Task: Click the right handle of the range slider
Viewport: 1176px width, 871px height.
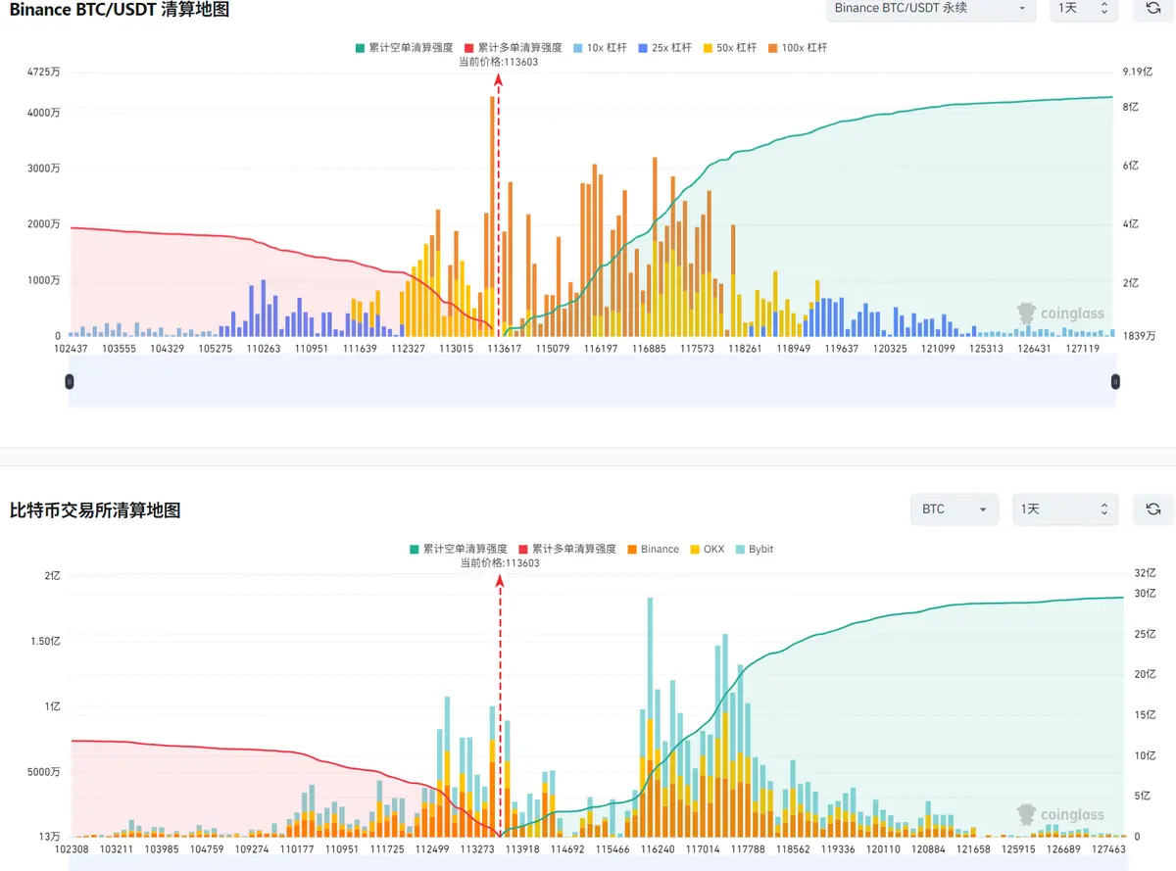Action: click(1115, 381)
